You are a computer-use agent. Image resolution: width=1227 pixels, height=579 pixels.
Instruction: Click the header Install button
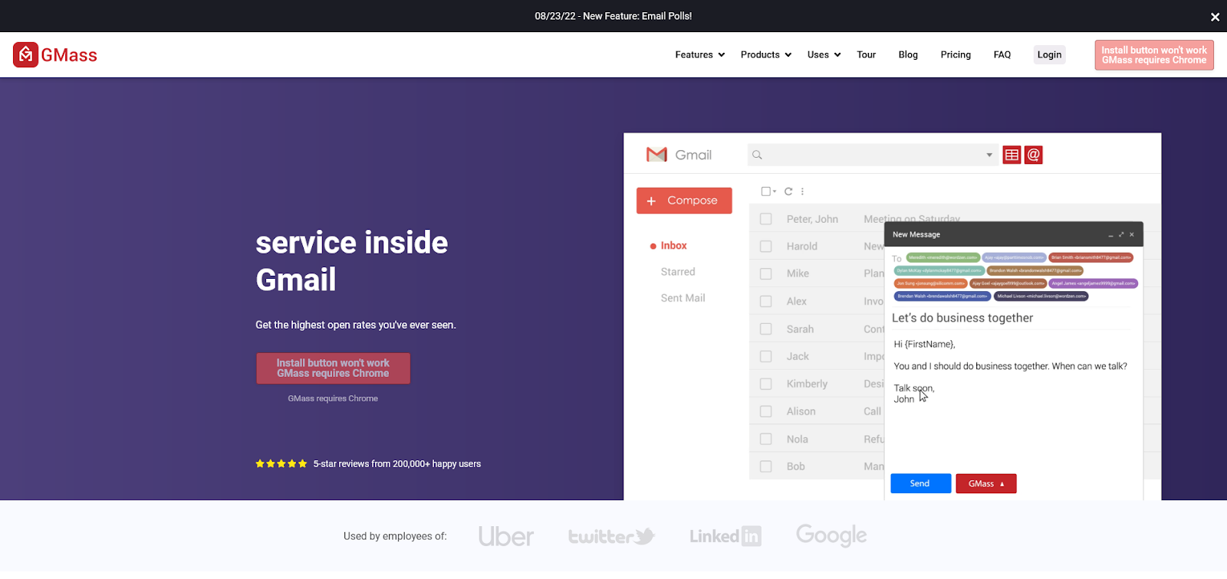1154,55
